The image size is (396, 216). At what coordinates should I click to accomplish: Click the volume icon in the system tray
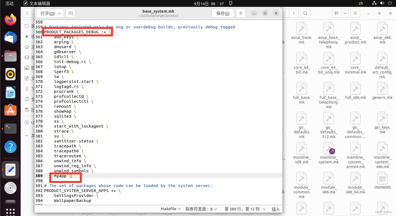click(x=382, y=3)
